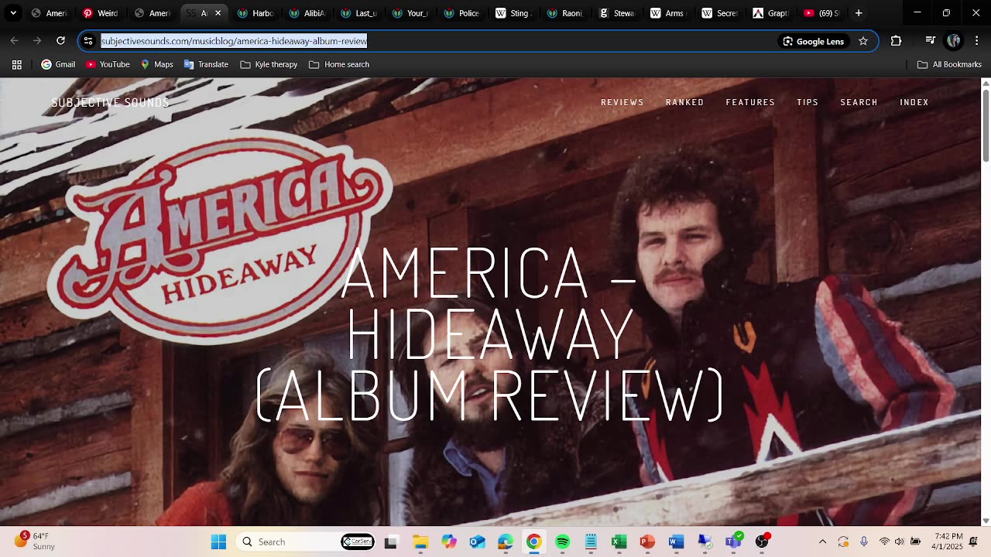Open the Chrome apps grid shortcut
This screenshot has width=991, height=557.
coord(16,64)
